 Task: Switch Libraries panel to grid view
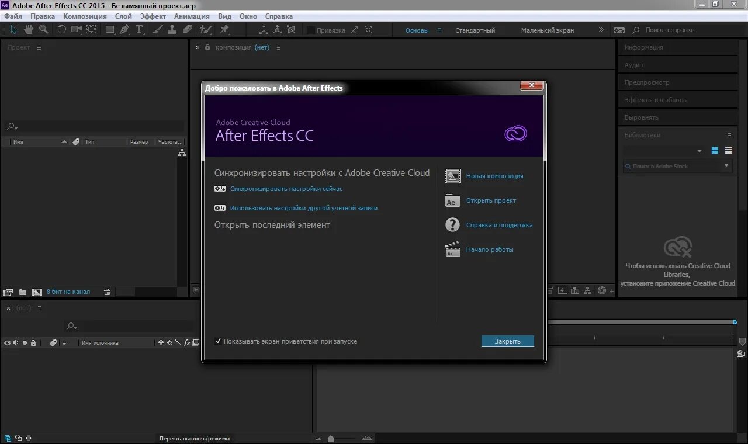pos(715,151)
